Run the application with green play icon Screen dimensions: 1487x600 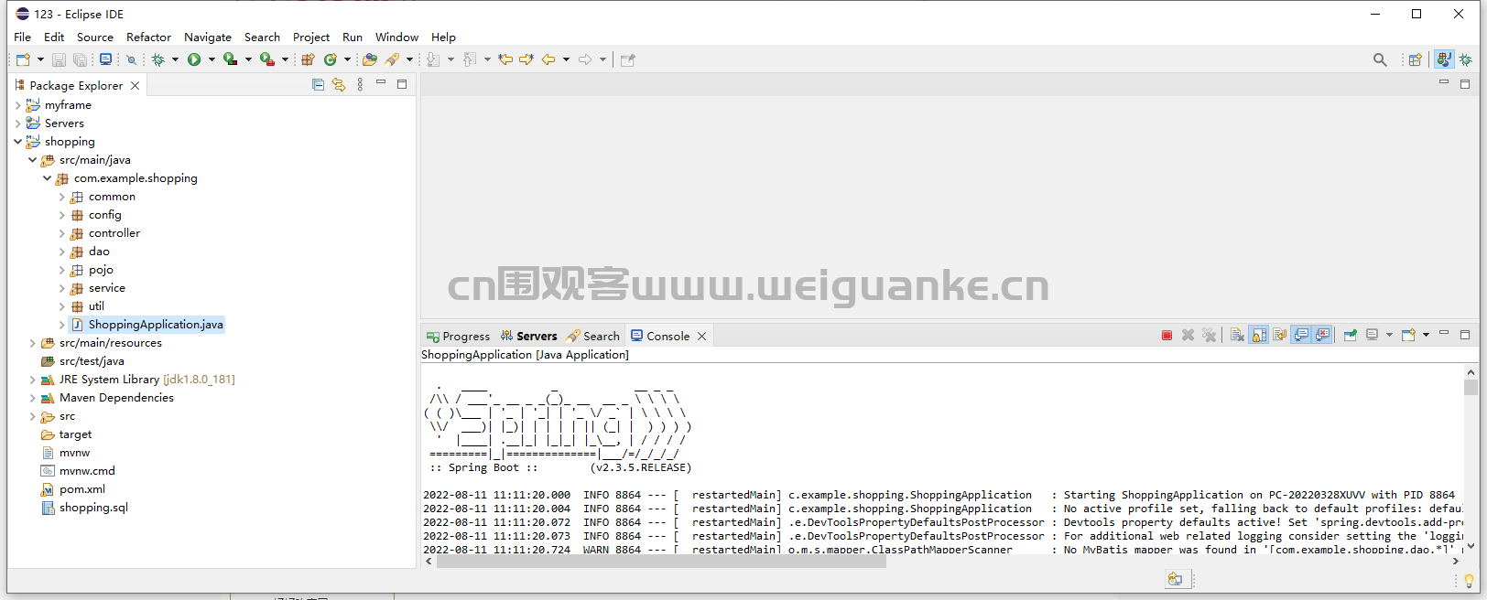pos(194,59)
